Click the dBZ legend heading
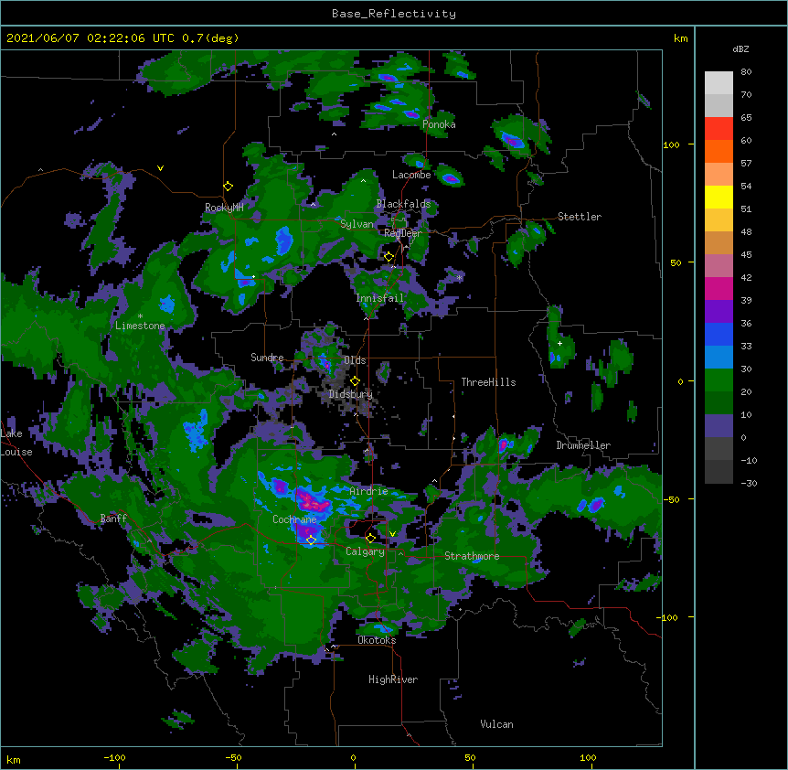The width and height of the screenshot is (788, 770). (x=740, y=49)
